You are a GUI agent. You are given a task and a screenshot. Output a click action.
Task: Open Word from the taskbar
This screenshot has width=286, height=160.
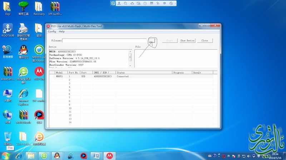point(96,156)
